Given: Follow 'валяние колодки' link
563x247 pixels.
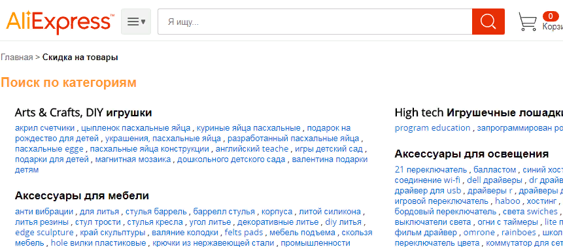Looking at the screenshot, I should coord(185,232).
